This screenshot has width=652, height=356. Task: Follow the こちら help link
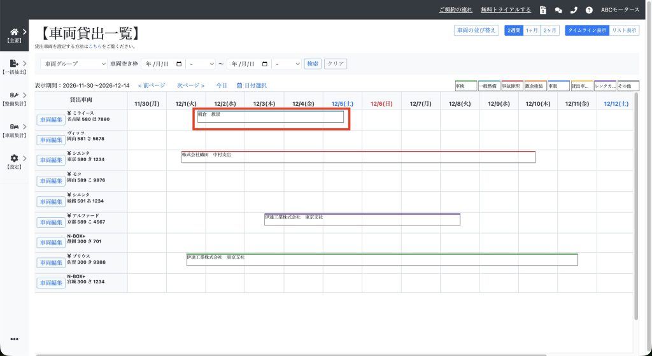[95, 46]
